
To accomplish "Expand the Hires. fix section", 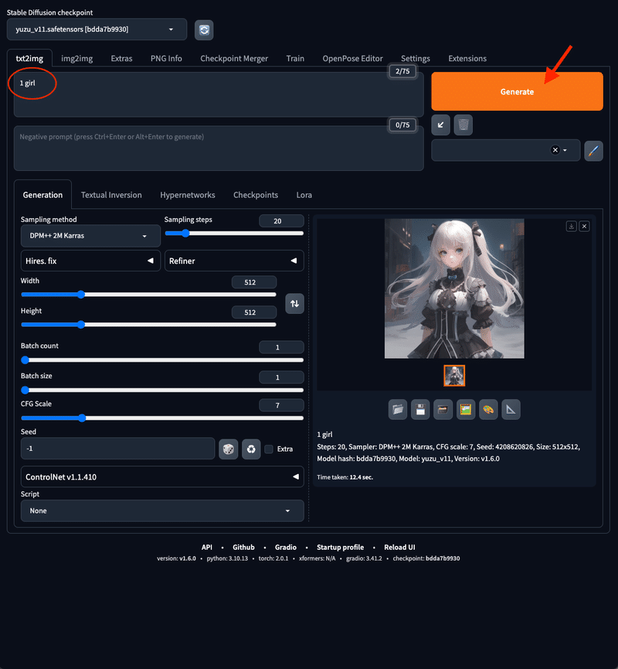I will point(90,261).
